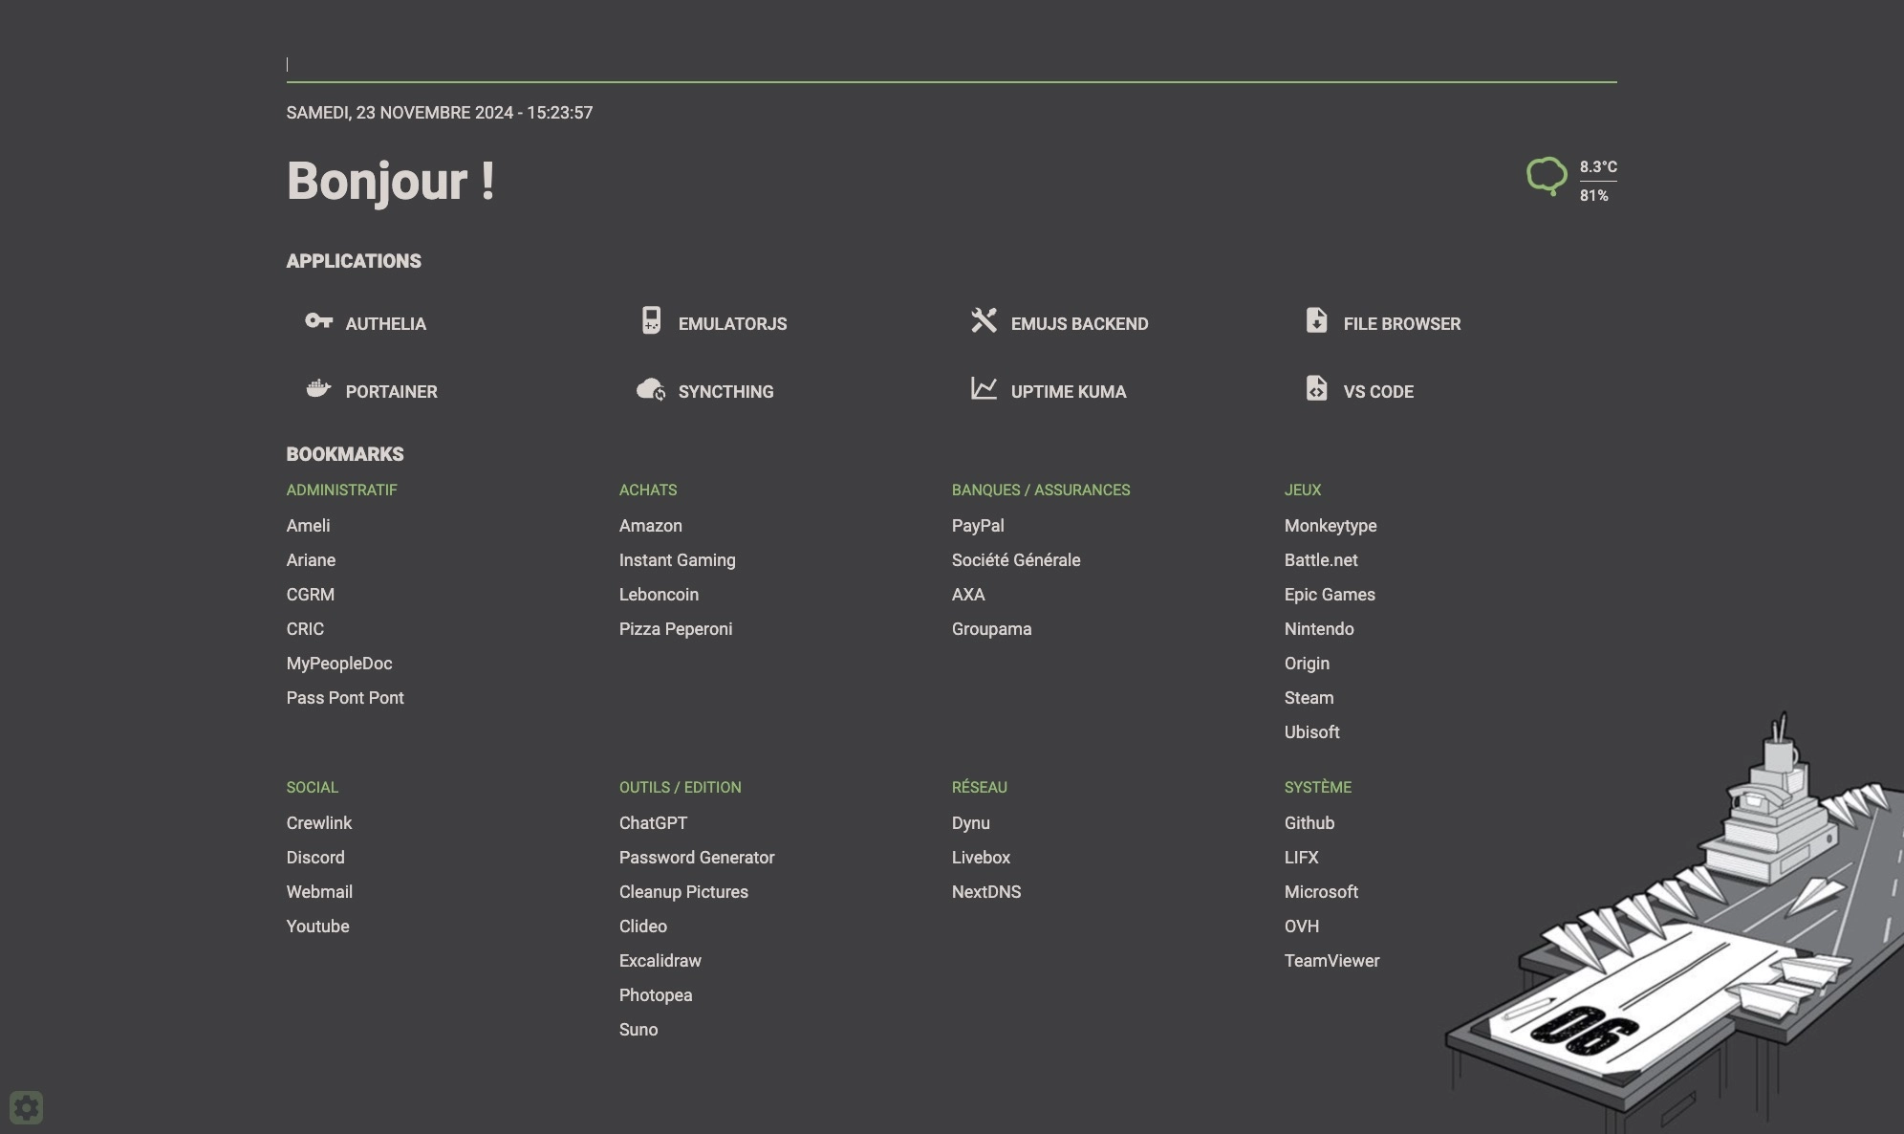Open the Origin bookmark
The width and height of the screenshot is (1904, 1134).
pos(1307,664)
